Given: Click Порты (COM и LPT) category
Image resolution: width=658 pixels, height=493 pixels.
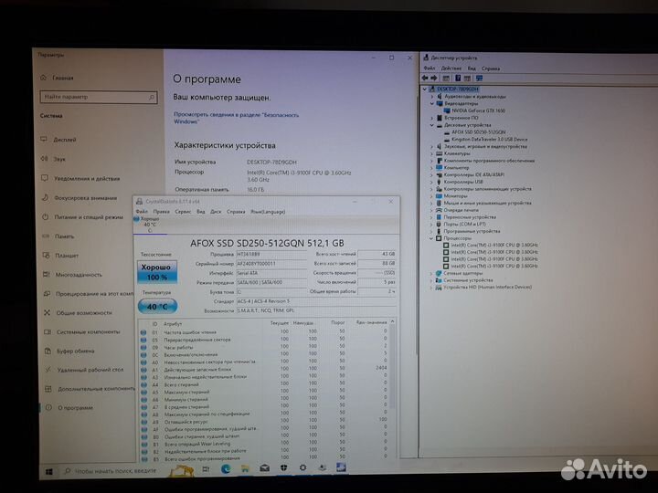Looking at the screenshot, I should [x=464, y=225].
